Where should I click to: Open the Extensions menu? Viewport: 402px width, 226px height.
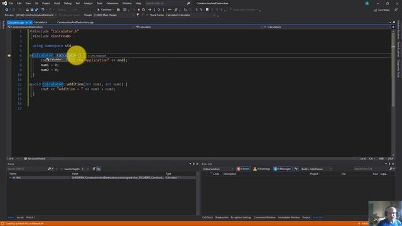point(112,3)
